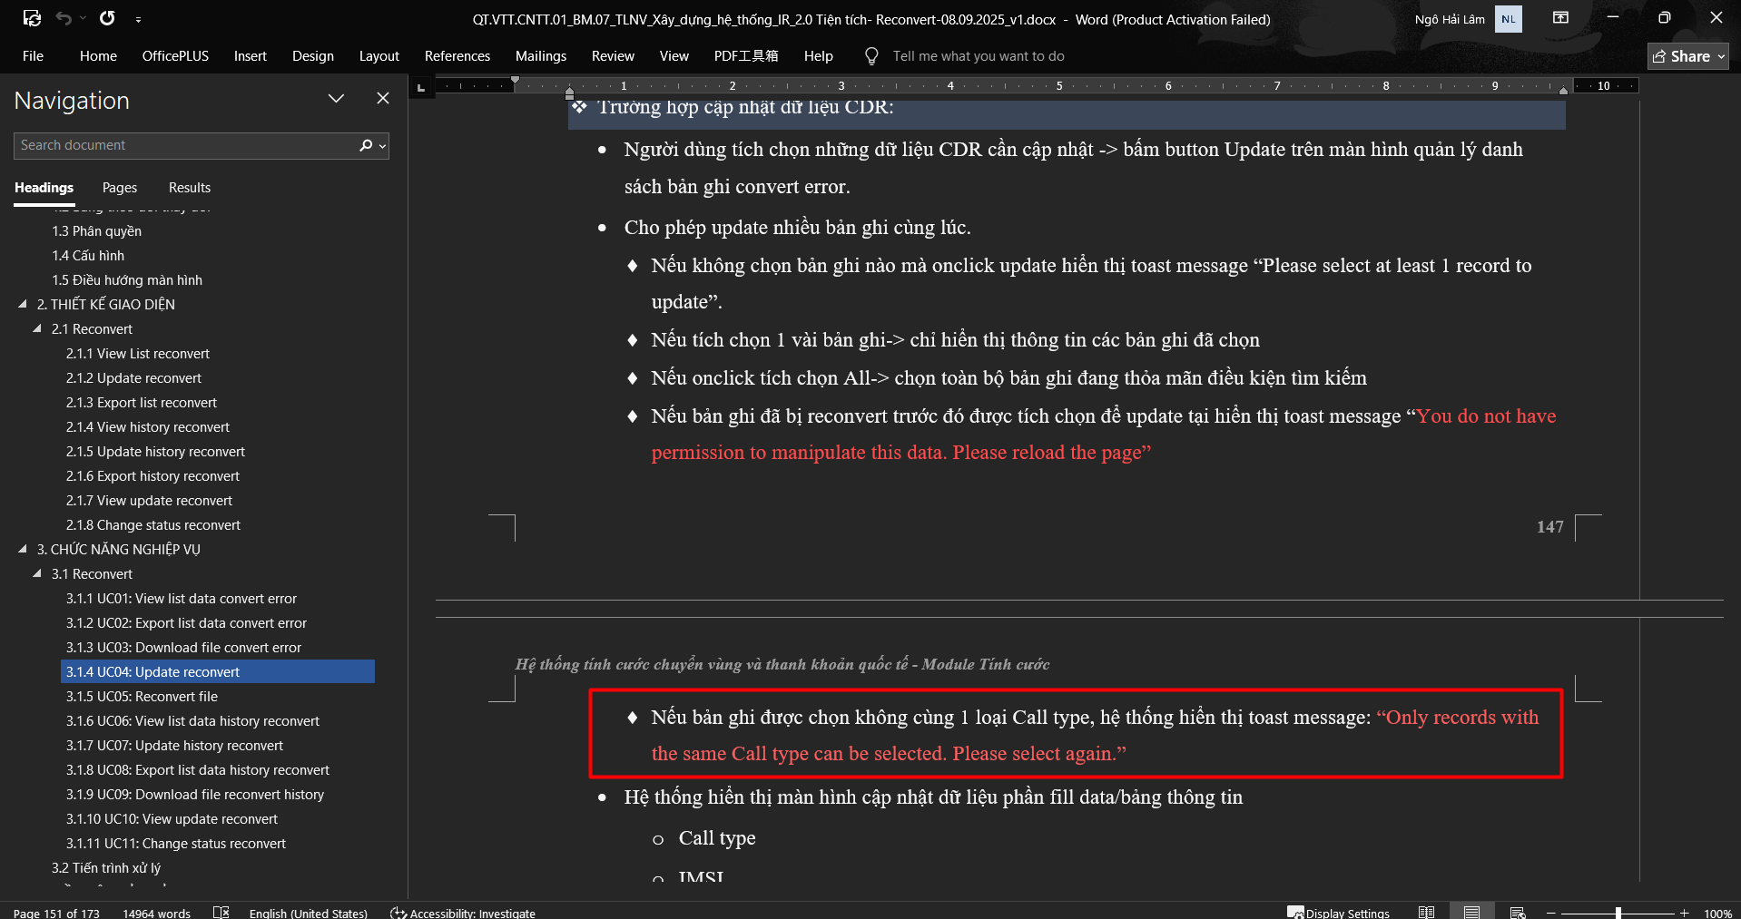Screen dimensions: 1741x919
Task: Select Print Layout view in status bar
Action: tap(1471, 913)
